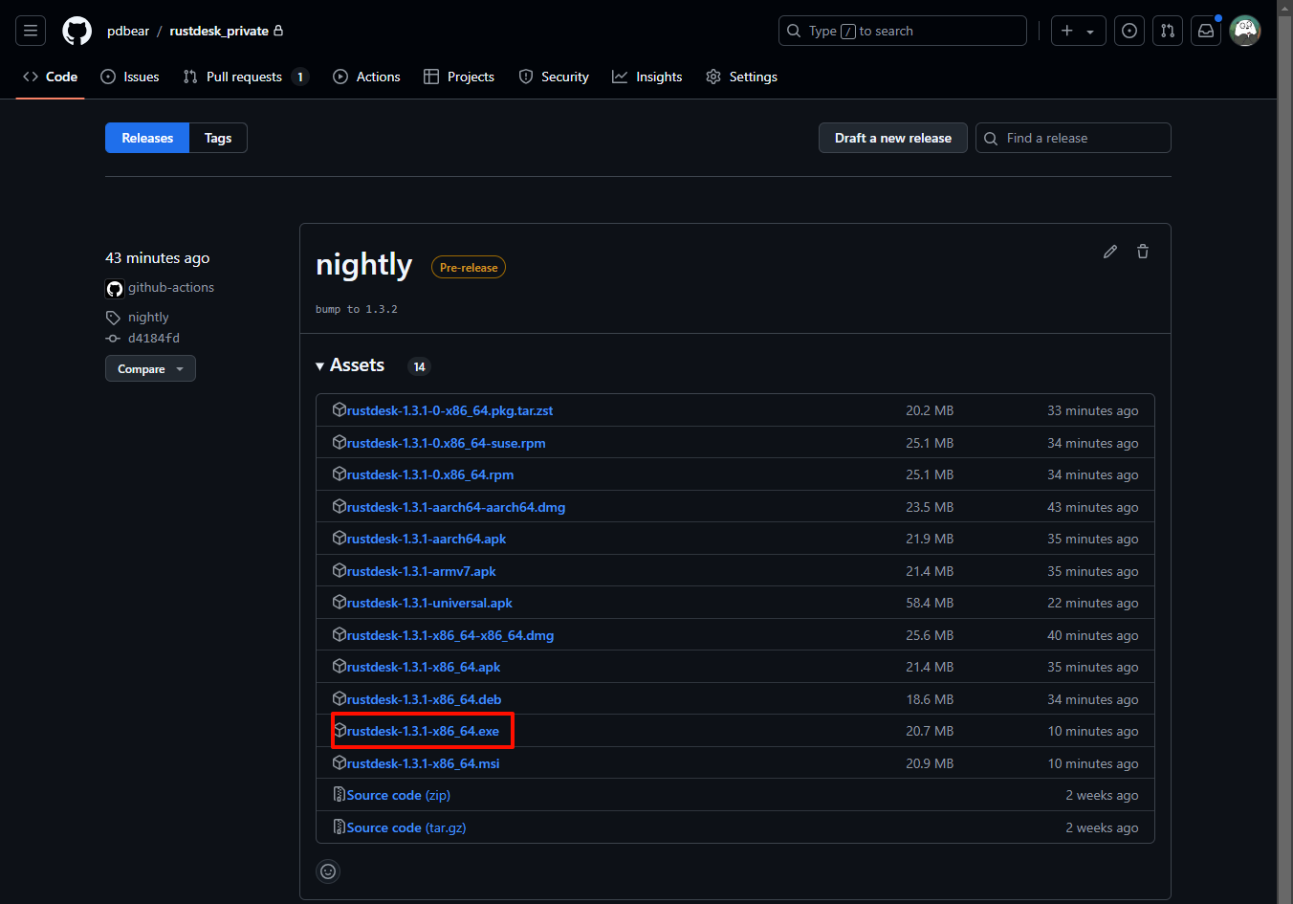
Task: Open the notifications inbox icon
Action: pos(1206,31)
